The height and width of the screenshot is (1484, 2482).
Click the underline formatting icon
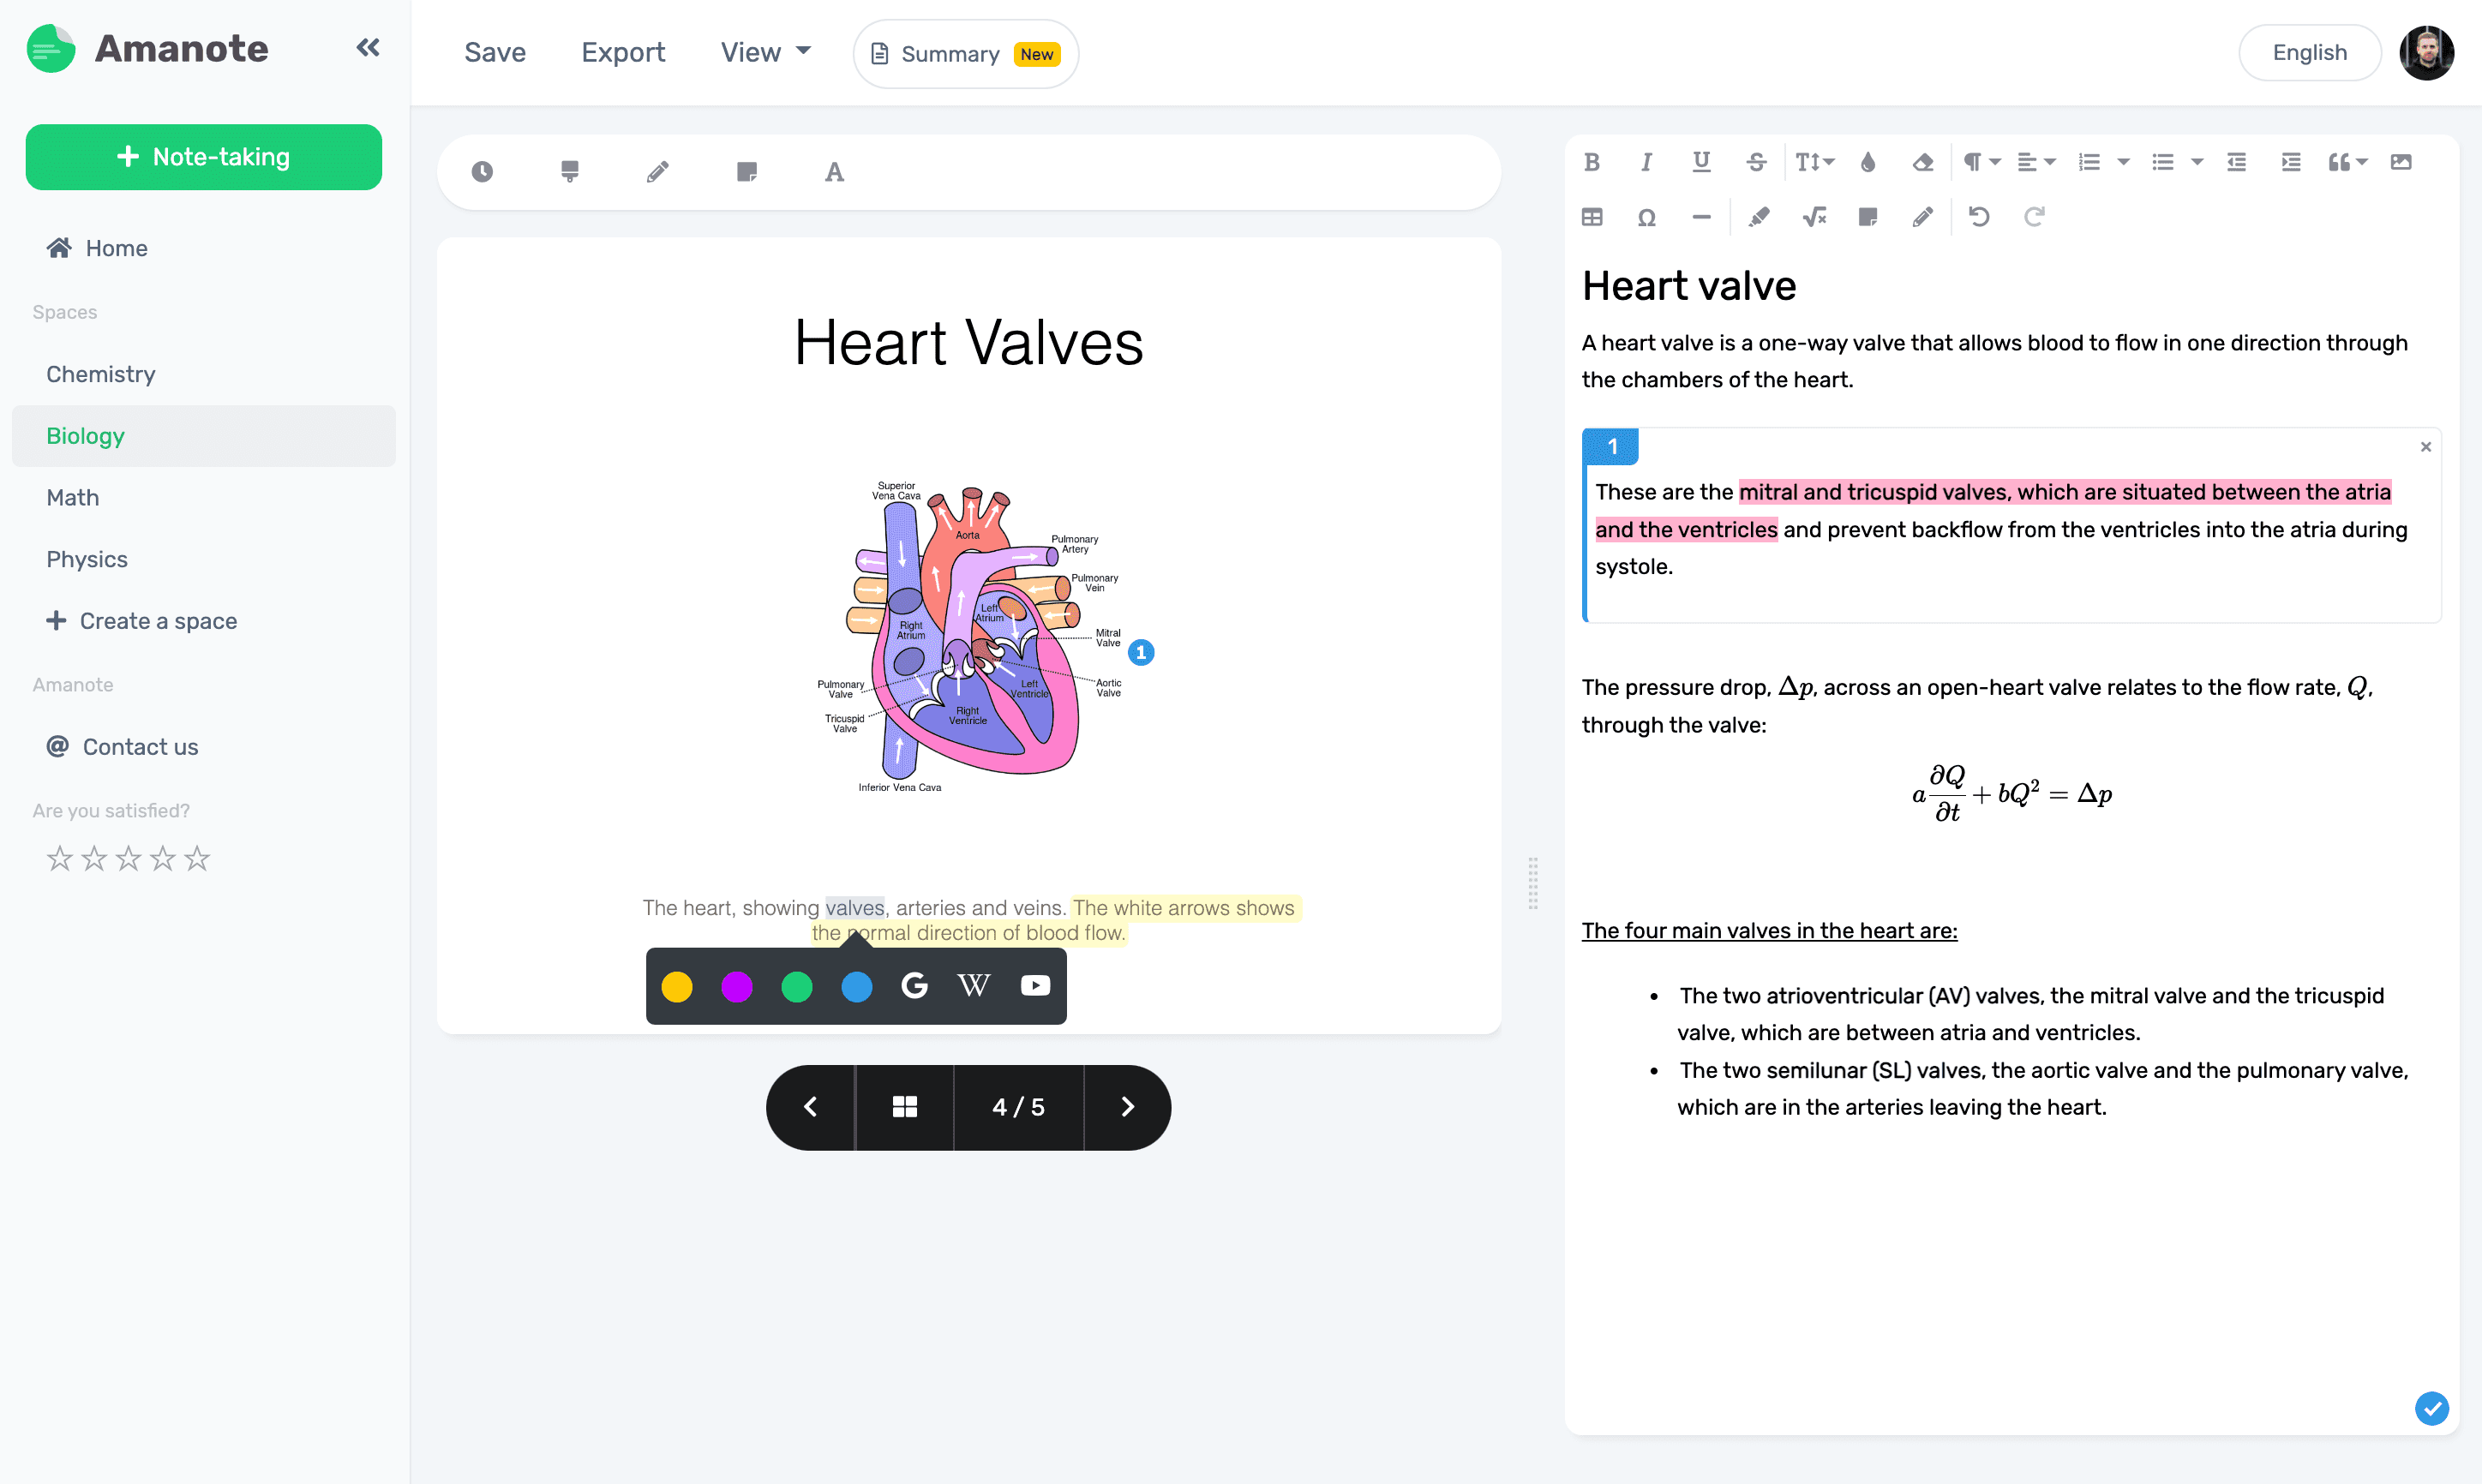click(x=1700, y=161)
